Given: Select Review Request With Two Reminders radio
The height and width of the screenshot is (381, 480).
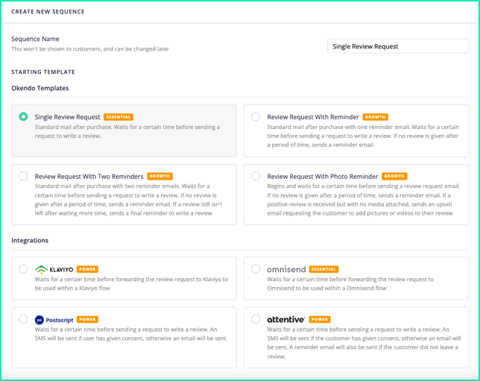Looking at the screenshot, I should pyautogui.click(x=23, y=176).
